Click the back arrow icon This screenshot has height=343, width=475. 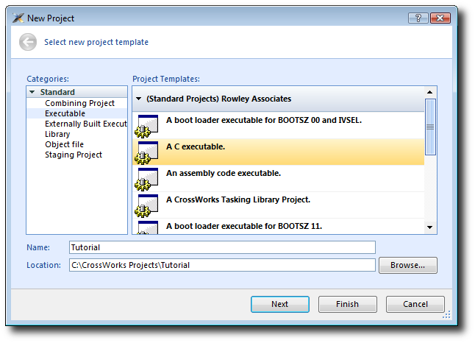click(x=28, y=42)
